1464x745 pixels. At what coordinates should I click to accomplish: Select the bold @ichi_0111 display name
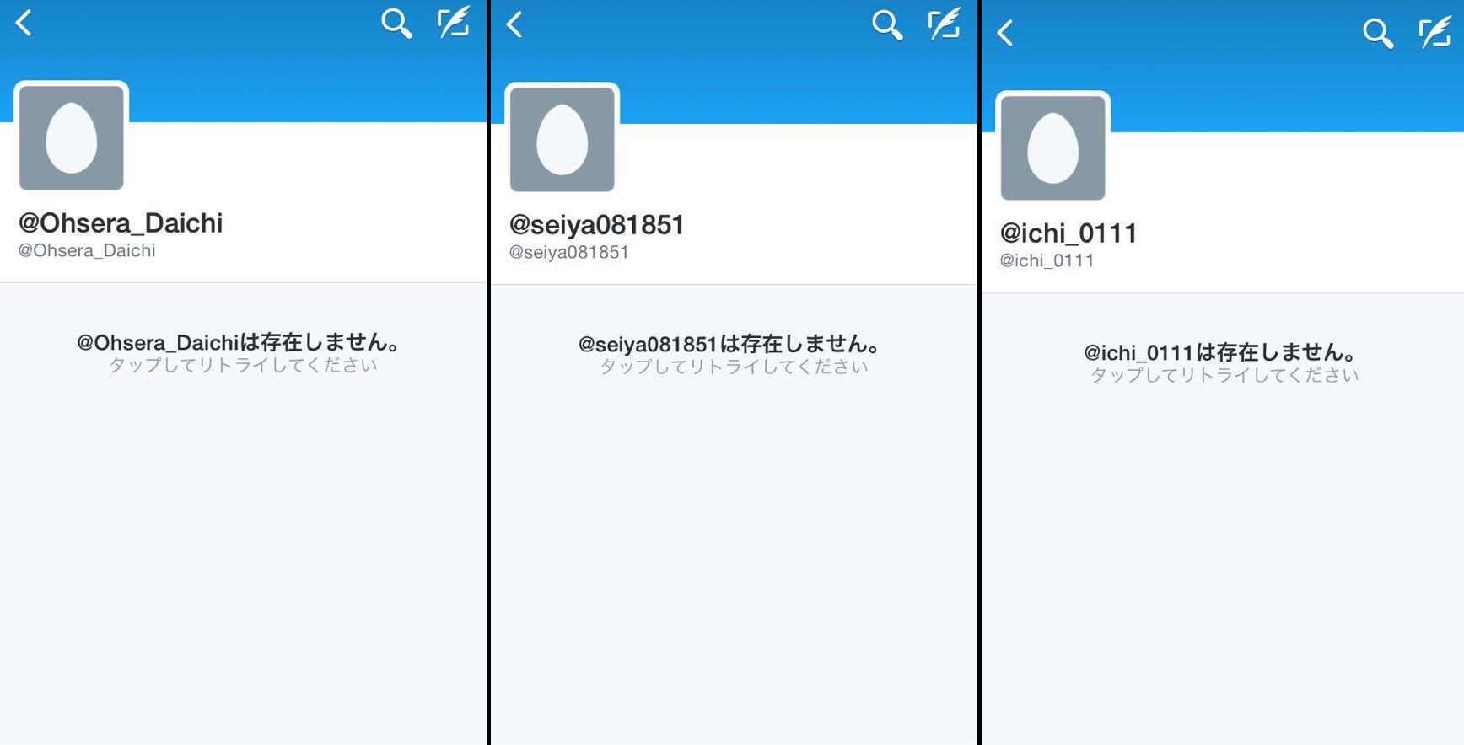pos(1068,233)
